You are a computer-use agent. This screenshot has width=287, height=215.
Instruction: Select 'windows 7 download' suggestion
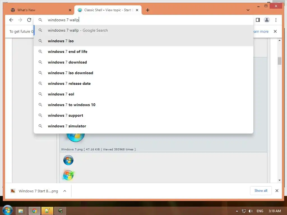[x=143, y=62]
